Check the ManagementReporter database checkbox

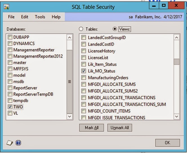tap(10, 50)
